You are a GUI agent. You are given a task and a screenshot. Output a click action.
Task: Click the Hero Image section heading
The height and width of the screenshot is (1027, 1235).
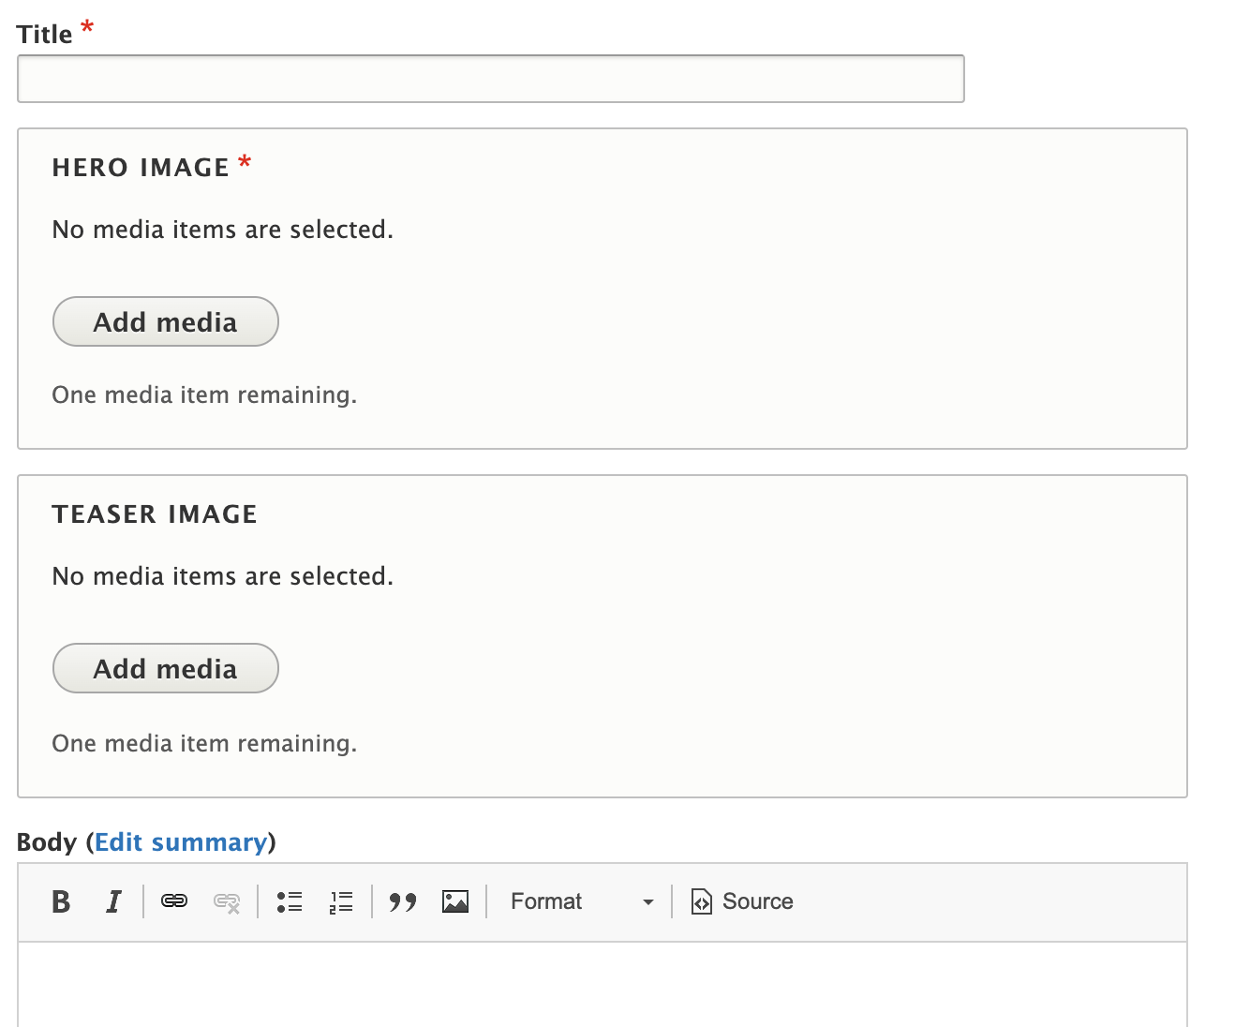coord(140,167)
